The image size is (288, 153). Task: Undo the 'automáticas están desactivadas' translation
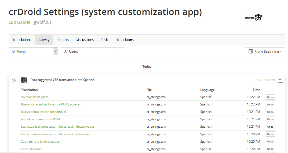coord(270,127)
